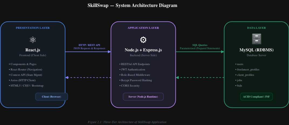Viewport: 289px width, 125px height.
Task: Click the ACID Compliant | 3NF badge
Action: point(256,97)
